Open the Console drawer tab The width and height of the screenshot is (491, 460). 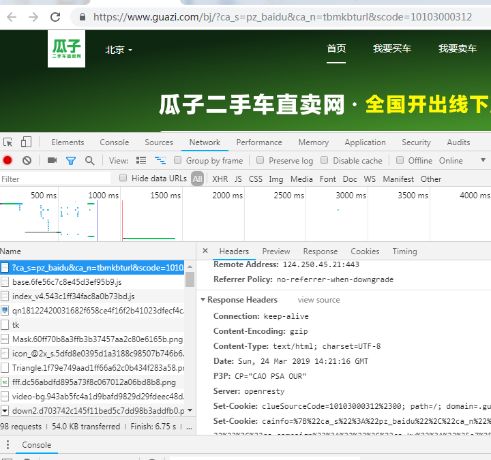pos(36,444)
